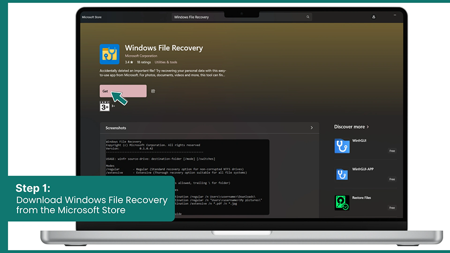Viewport: 450px width, 253px height.
Task: Click the Microsoft Store title text
Action: pos(92,17)
